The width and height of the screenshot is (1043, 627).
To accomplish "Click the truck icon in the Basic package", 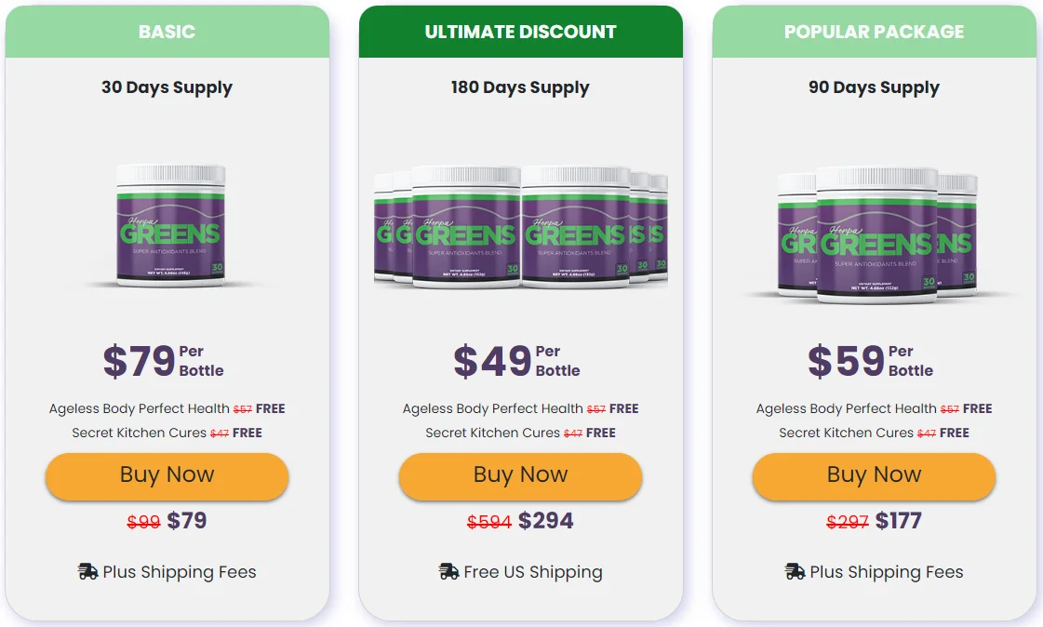I will (x=88, y=572).
